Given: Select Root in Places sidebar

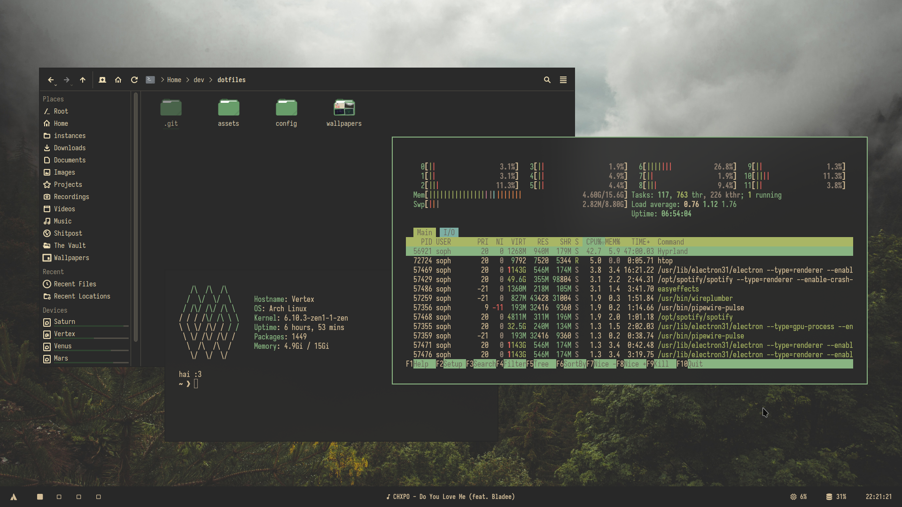Looking at the screenshot, I should coord(85,111).
